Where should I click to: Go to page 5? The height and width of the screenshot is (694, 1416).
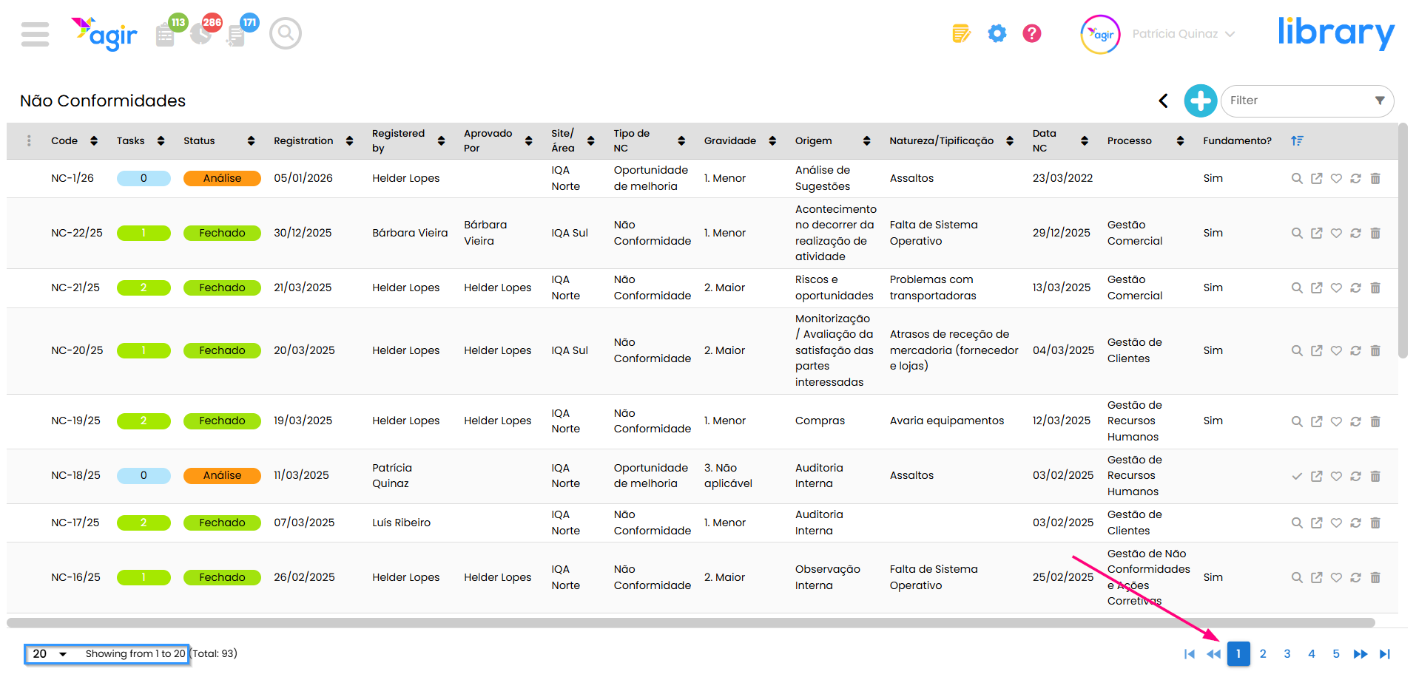click(1336, 654)
